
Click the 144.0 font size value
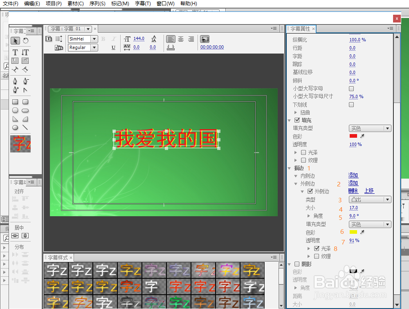139,38
